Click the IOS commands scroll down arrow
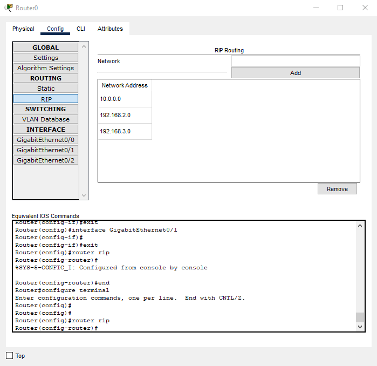Screen dimensions: 377x366 coord(360,327)
